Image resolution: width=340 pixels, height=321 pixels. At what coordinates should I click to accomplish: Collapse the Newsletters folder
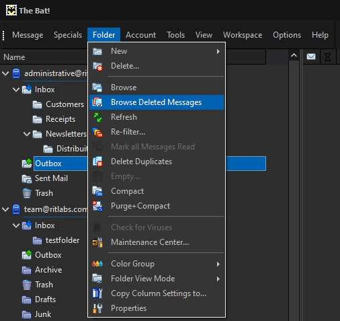[x=27, y=134]
